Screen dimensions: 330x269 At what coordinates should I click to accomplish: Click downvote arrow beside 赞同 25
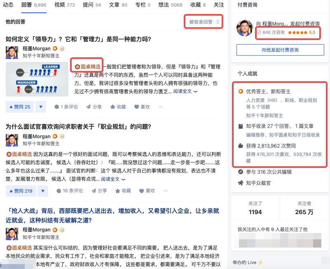pyautogui.click(x=41, y=107)
